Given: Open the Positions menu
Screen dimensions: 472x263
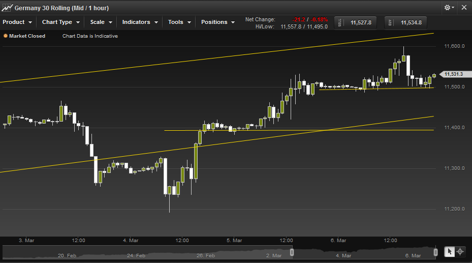Looking at the screenshot, I should (x=218, y=22).
